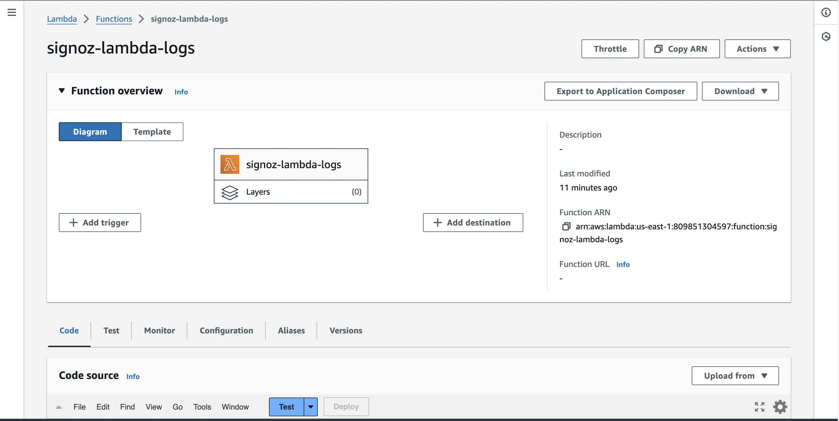Open Info link next to Code source

point(133,376)
